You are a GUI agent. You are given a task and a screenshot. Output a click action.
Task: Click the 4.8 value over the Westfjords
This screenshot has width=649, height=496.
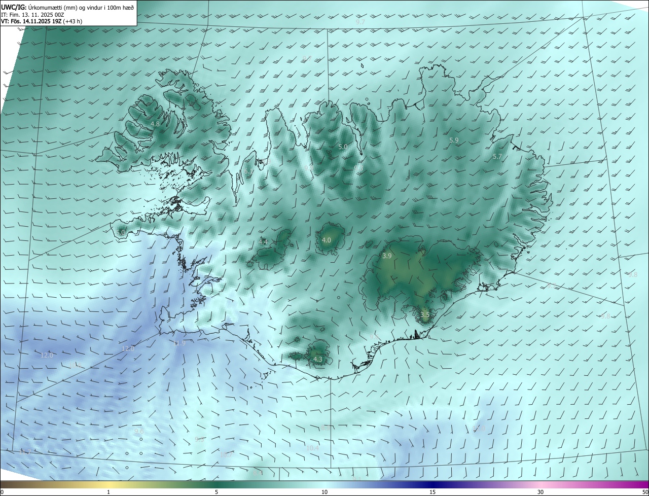point(155,124)
